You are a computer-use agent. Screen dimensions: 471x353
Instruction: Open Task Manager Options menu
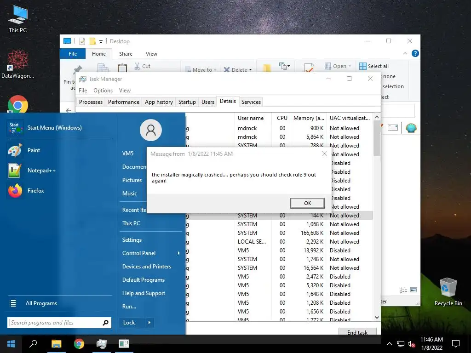(x=103, y=91)
